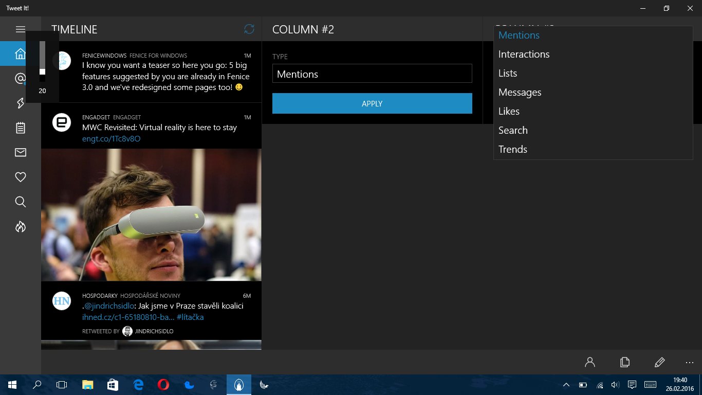This screenshot has width=702, height=395.
Task: Open the engt.co/1Tc8v8O link
Action: (x=112, y=139)
